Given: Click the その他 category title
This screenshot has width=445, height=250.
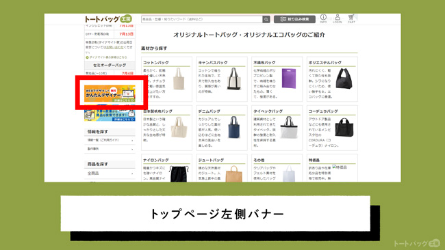Looking at the screenshot, I should (259, 160).
